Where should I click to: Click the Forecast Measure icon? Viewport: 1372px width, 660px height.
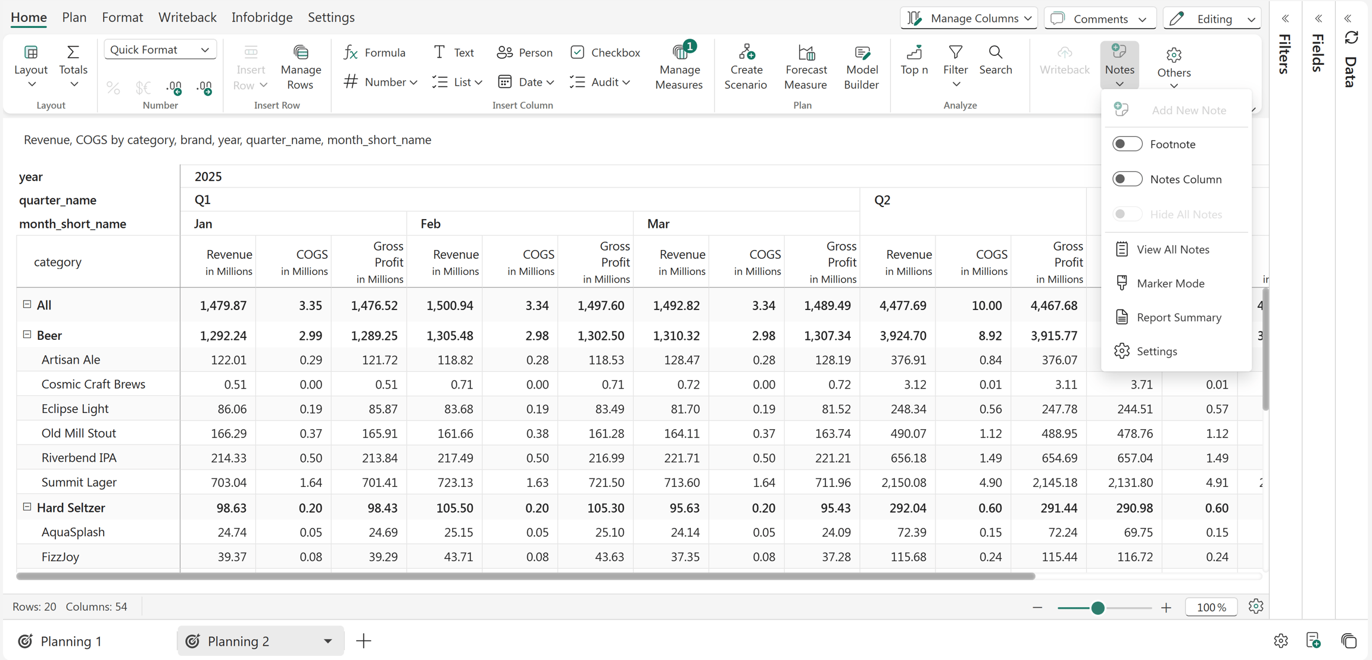coord(806,53)
